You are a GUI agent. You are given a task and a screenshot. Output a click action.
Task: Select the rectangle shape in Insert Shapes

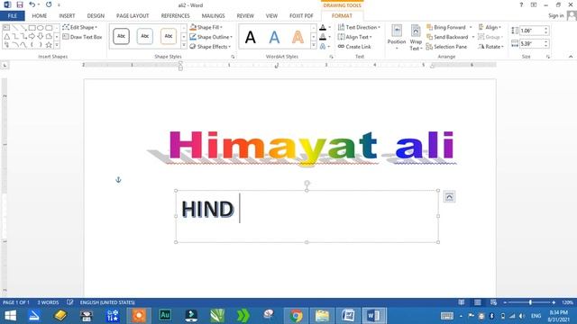click(x=32, y=28)
